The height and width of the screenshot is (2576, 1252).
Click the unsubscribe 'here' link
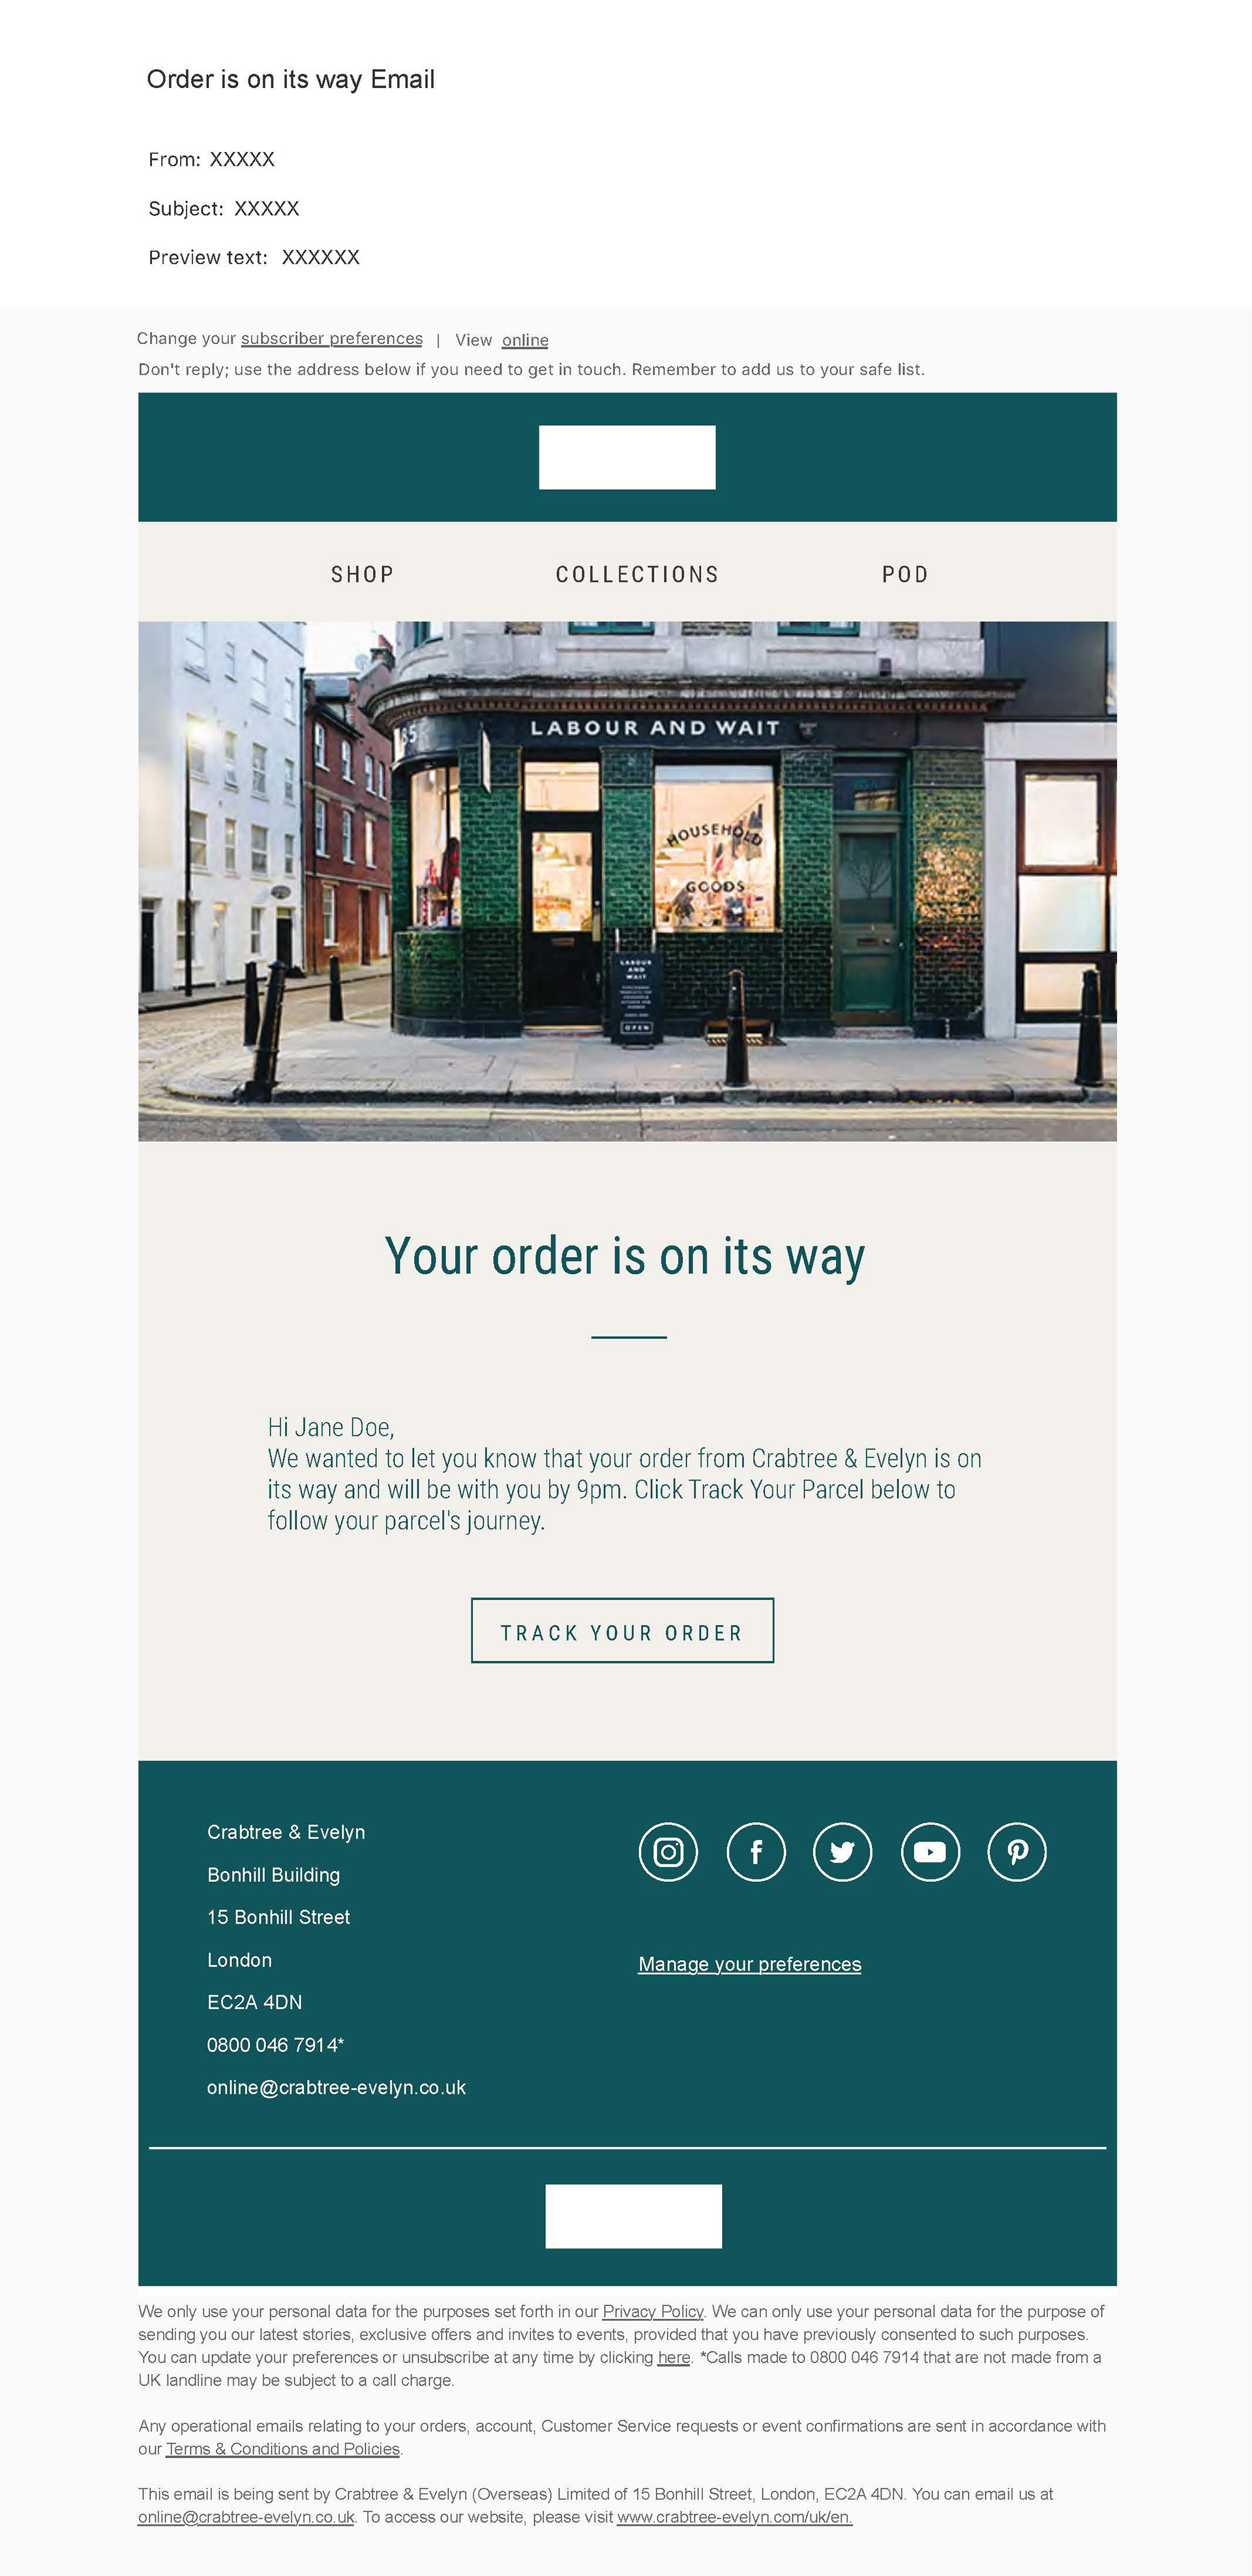(674, 2357)
